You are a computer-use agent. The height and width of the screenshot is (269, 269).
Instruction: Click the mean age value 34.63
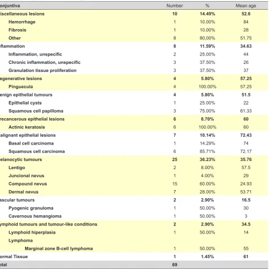click(x=246, y=46)
